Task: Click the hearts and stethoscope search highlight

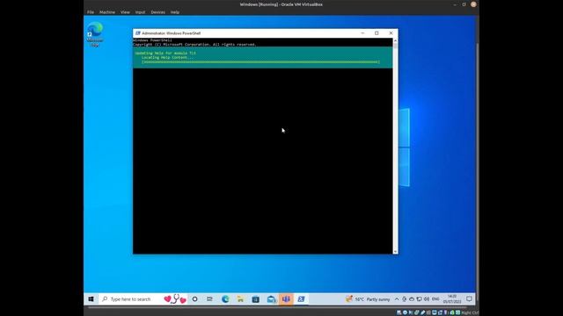Action: (x=175, y=298)
